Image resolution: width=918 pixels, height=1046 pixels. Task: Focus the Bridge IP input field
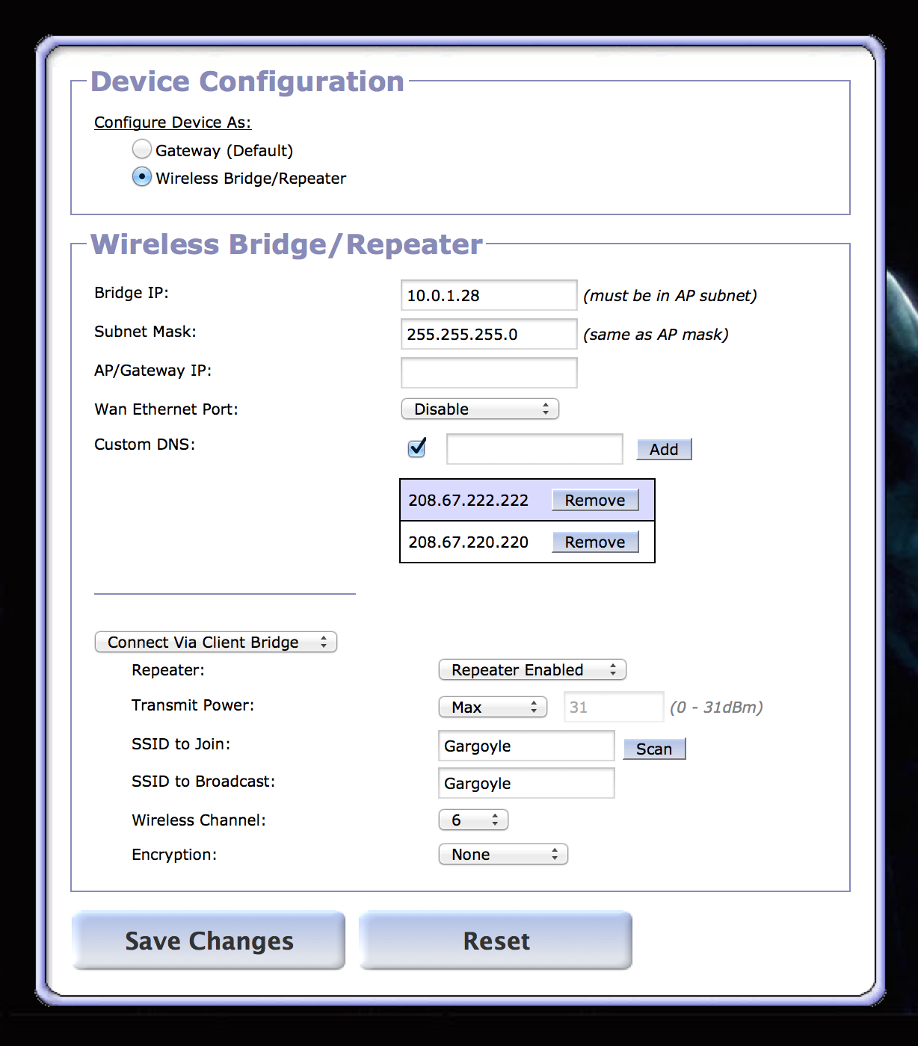489,295
